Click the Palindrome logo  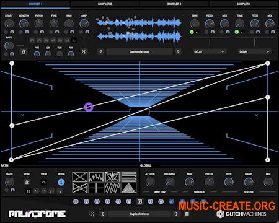[37, 214]
